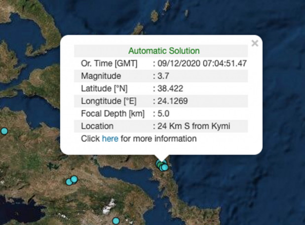The image size is (305, 225).
Task: Click the earthquake marker at the left map edge
Action: tap(4, 131)
